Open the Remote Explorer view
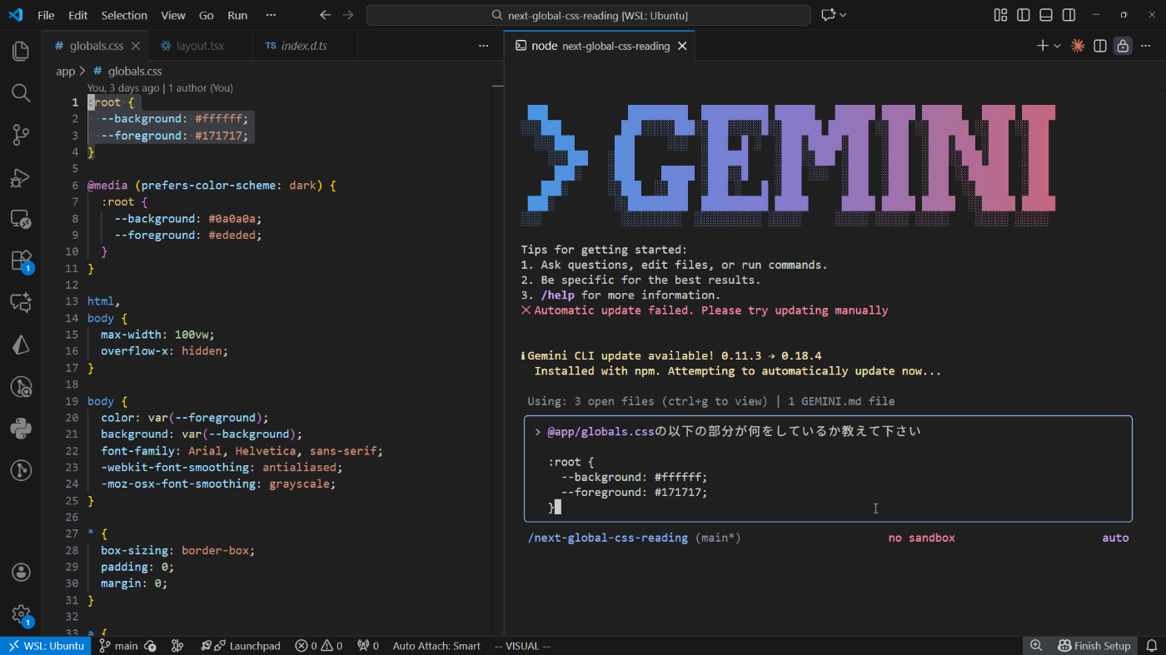 [x=21, y=219]
